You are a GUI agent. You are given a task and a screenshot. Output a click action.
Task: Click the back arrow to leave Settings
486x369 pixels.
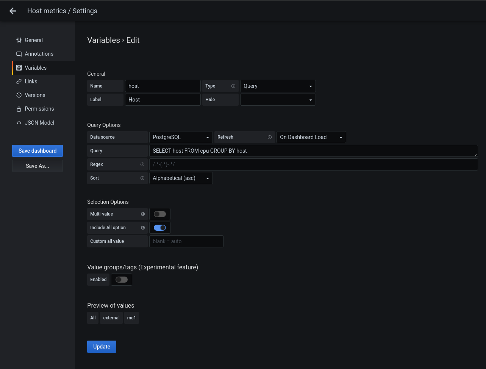[x=13, y=11]
